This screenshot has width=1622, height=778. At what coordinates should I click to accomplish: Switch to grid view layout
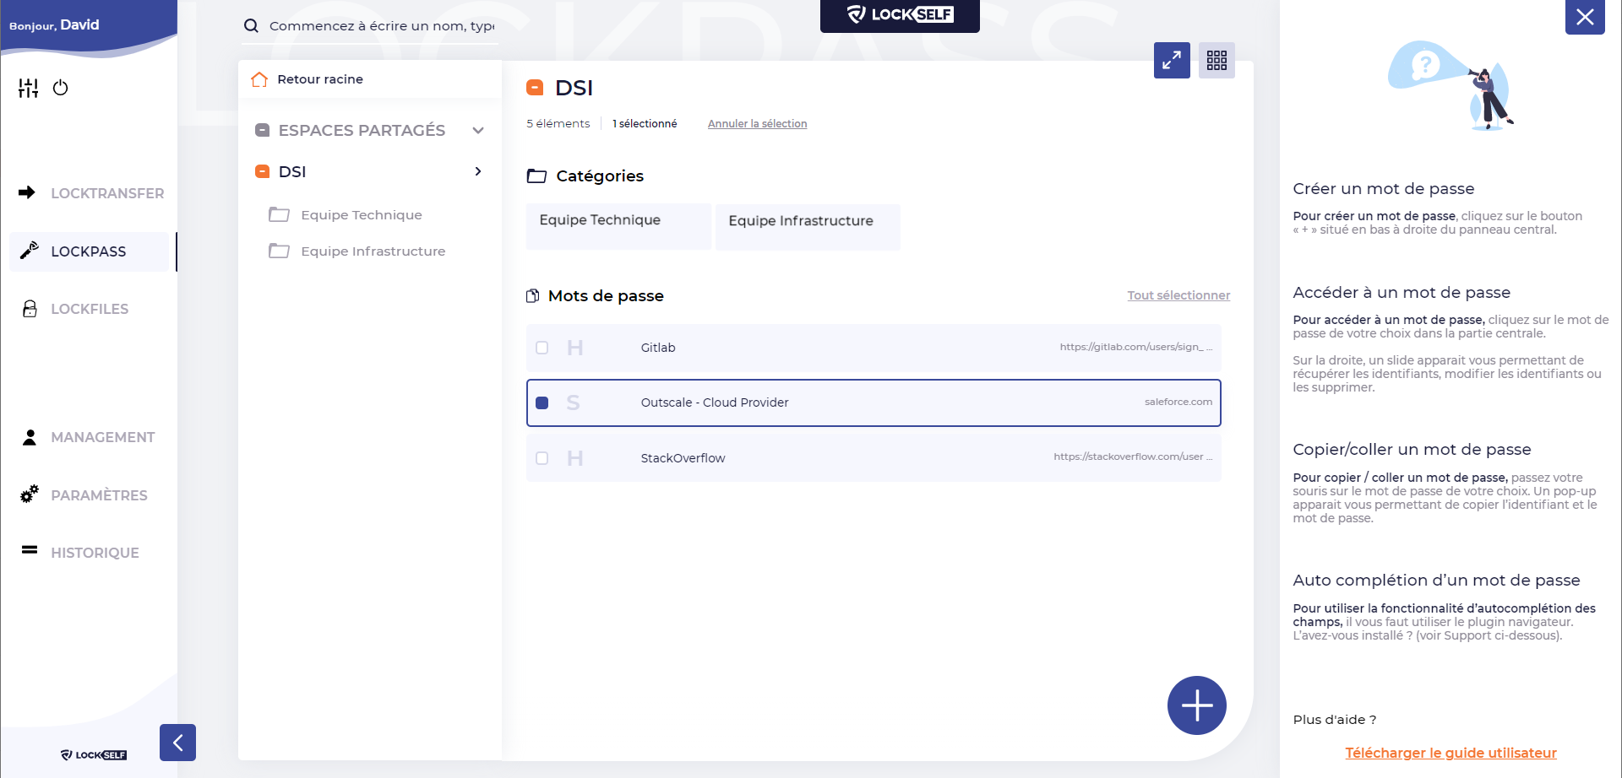click(1216, 61)
